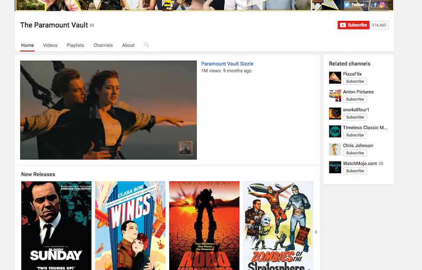Click the verified badge next to The Paramount Vault
Viewport: 422px width, 270px height.
[92, 25]
